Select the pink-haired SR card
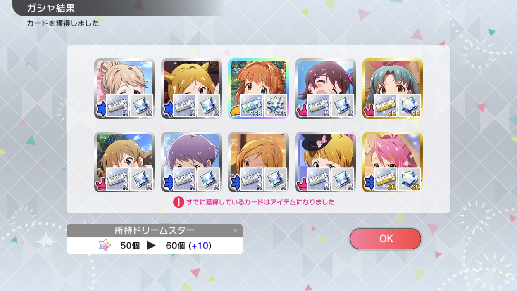Viewport: 517px width, 291px height. 392,162
